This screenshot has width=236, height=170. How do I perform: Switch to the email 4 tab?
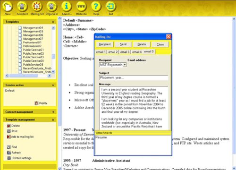point(137,52)
